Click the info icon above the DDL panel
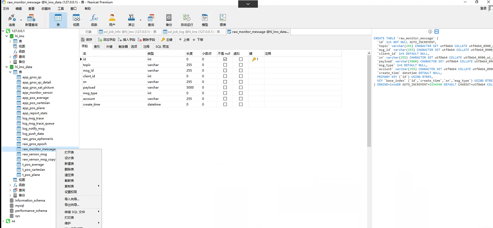 click(x=430, y=32)
